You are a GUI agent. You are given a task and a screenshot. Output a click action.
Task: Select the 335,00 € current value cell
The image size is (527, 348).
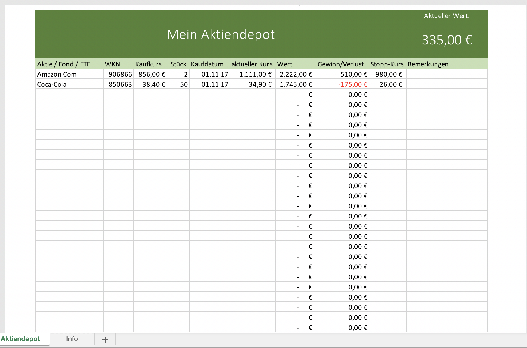[447, 40]
